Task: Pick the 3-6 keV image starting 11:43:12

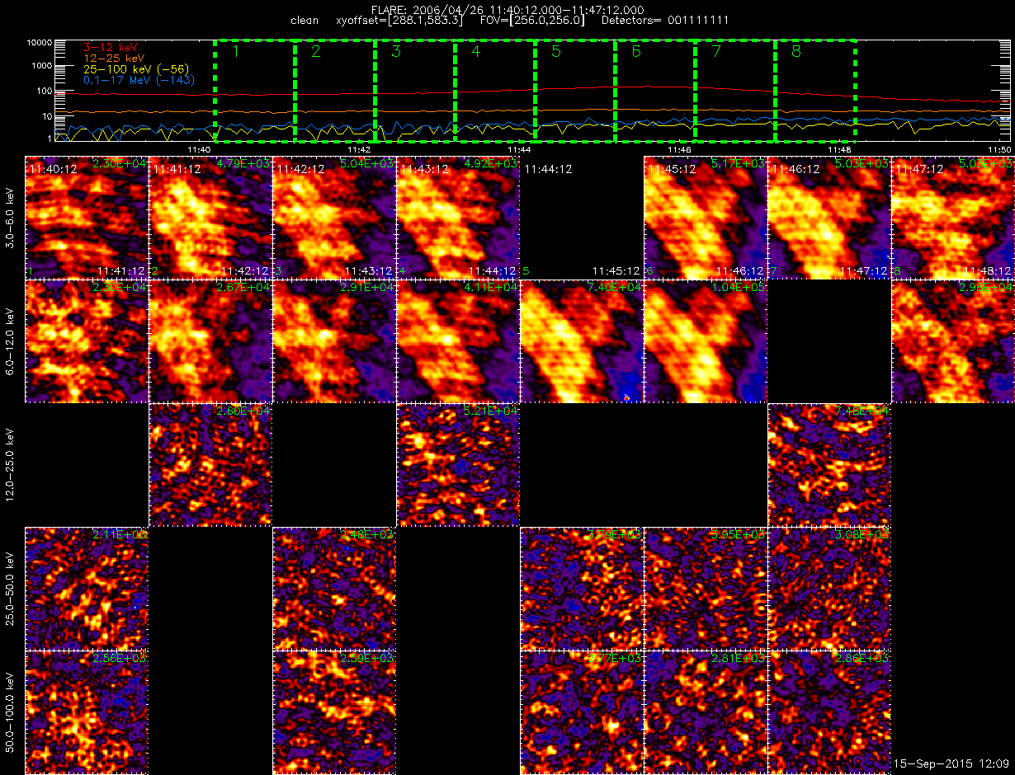Action: 459,218
